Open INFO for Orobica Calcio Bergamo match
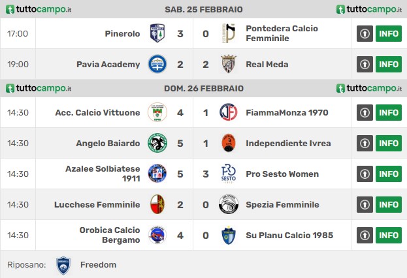 coord(388,236)
